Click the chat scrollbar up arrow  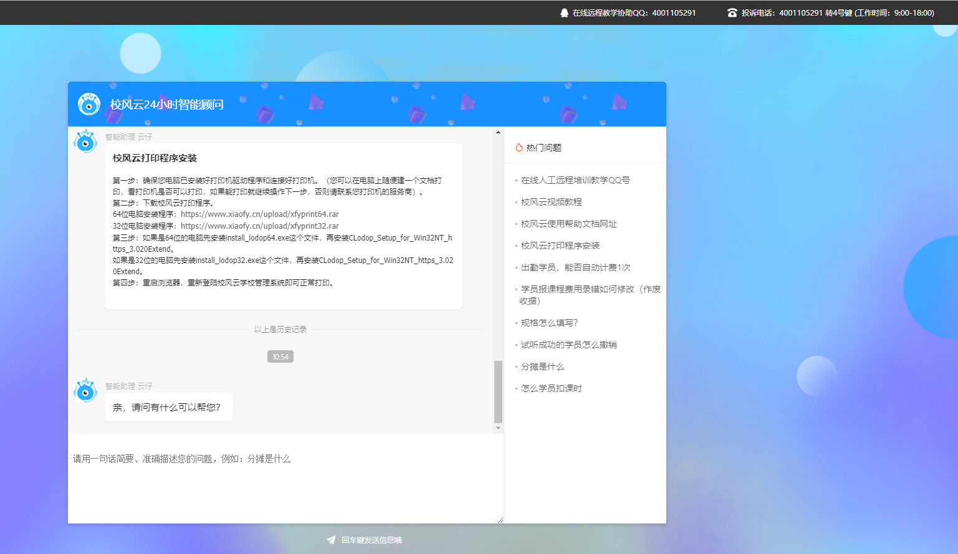coord(498,132)
